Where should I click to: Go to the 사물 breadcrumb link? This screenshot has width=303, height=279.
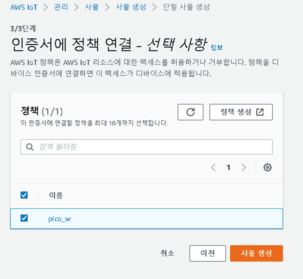click(x=92, y=7)
